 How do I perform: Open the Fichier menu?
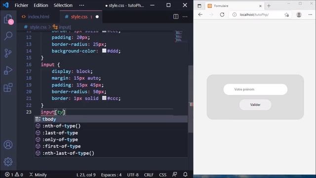pyautogui.click(x=21, y=5)
